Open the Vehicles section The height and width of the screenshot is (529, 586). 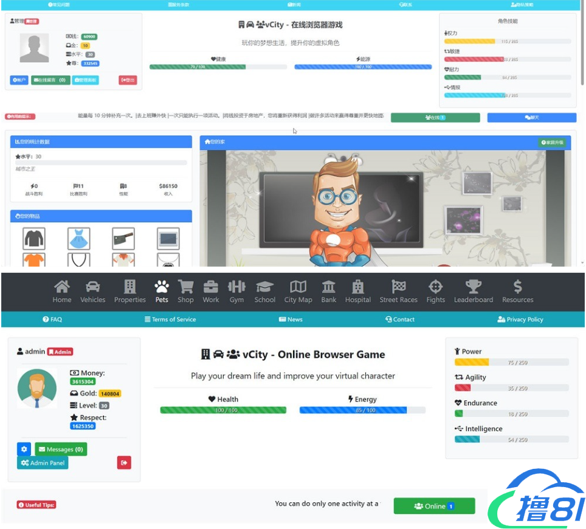pyautogui.click(x=92, y=292)
